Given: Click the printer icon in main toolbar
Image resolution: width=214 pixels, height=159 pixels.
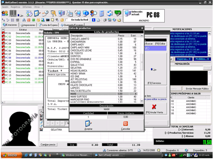Looking at the screenshot, I should (x=70, y=13).
